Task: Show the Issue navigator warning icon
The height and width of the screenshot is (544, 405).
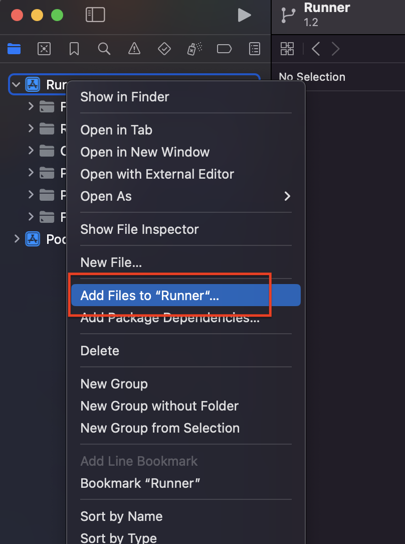Action: click(x=134, y=49)
